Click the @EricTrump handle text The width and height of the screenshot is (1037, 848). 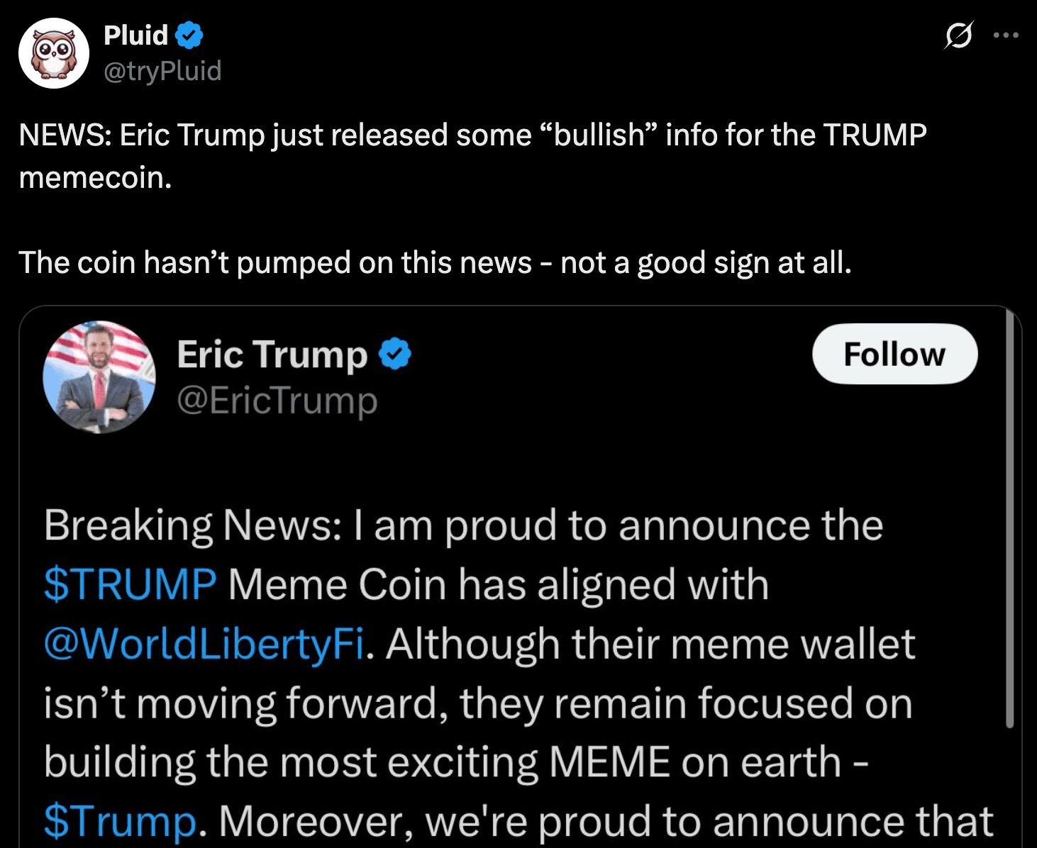(277, 401)
